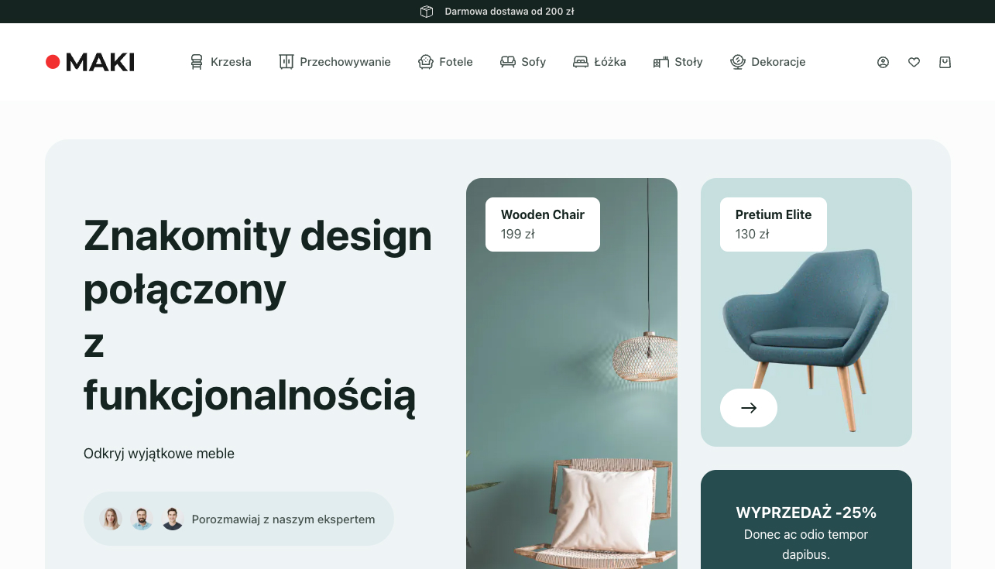Click the wardrobe icon beside Przechowywanie
The height and width of the screenshot is (569, 995).
point(286,62)
